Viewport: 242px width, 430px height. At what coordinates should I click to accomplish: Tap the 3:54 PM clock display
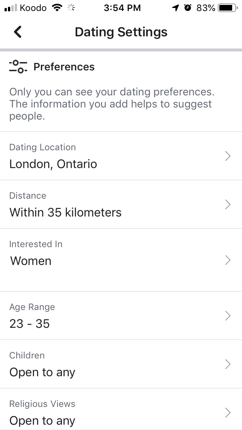[122, 7]
